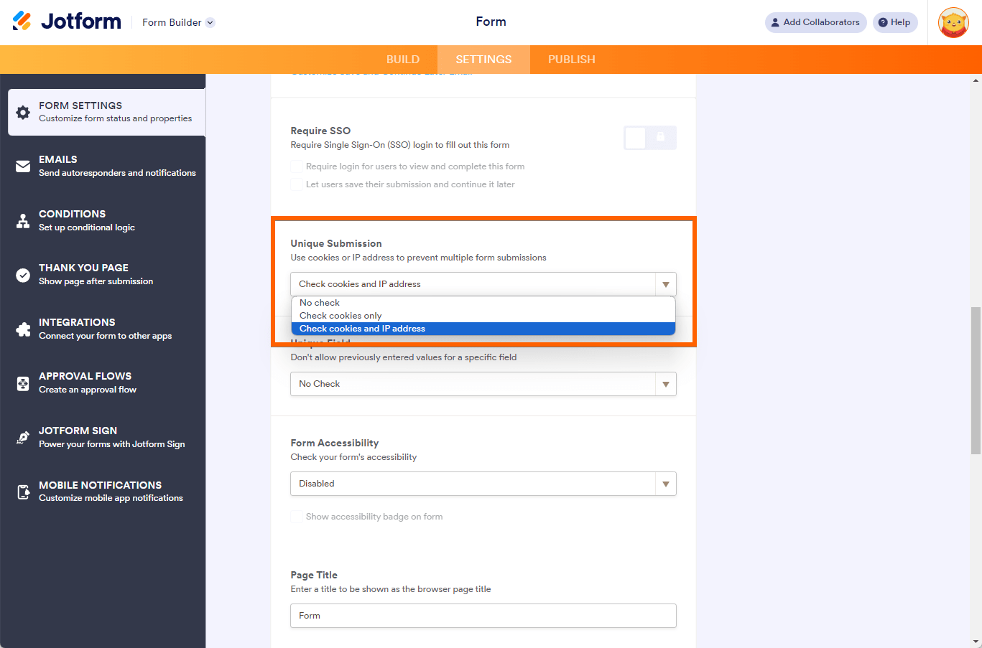This screenshot has height=648, width=982.
Task: Click the Add Collaborators button
Action: pyautogui.click(x=815, y=22)
